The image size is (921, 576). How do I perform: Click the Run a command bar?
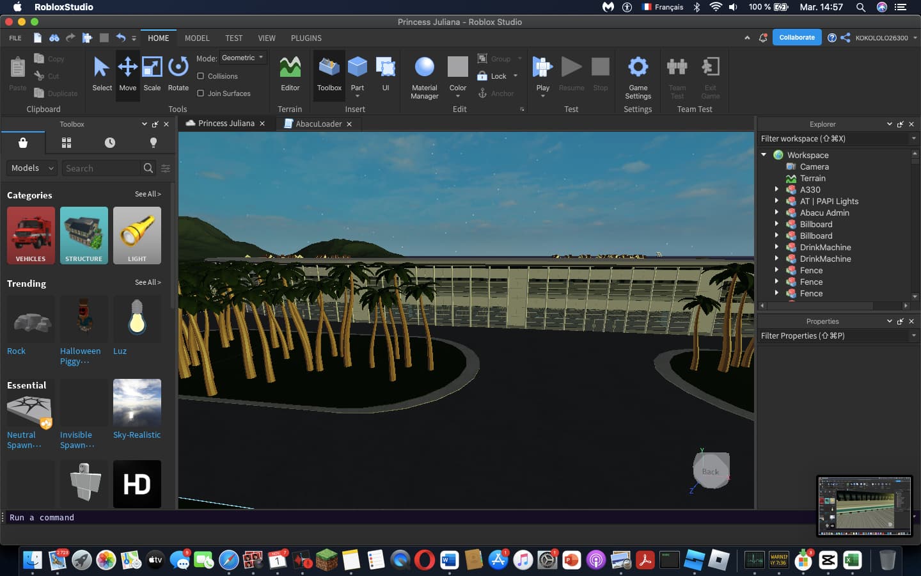409,517
